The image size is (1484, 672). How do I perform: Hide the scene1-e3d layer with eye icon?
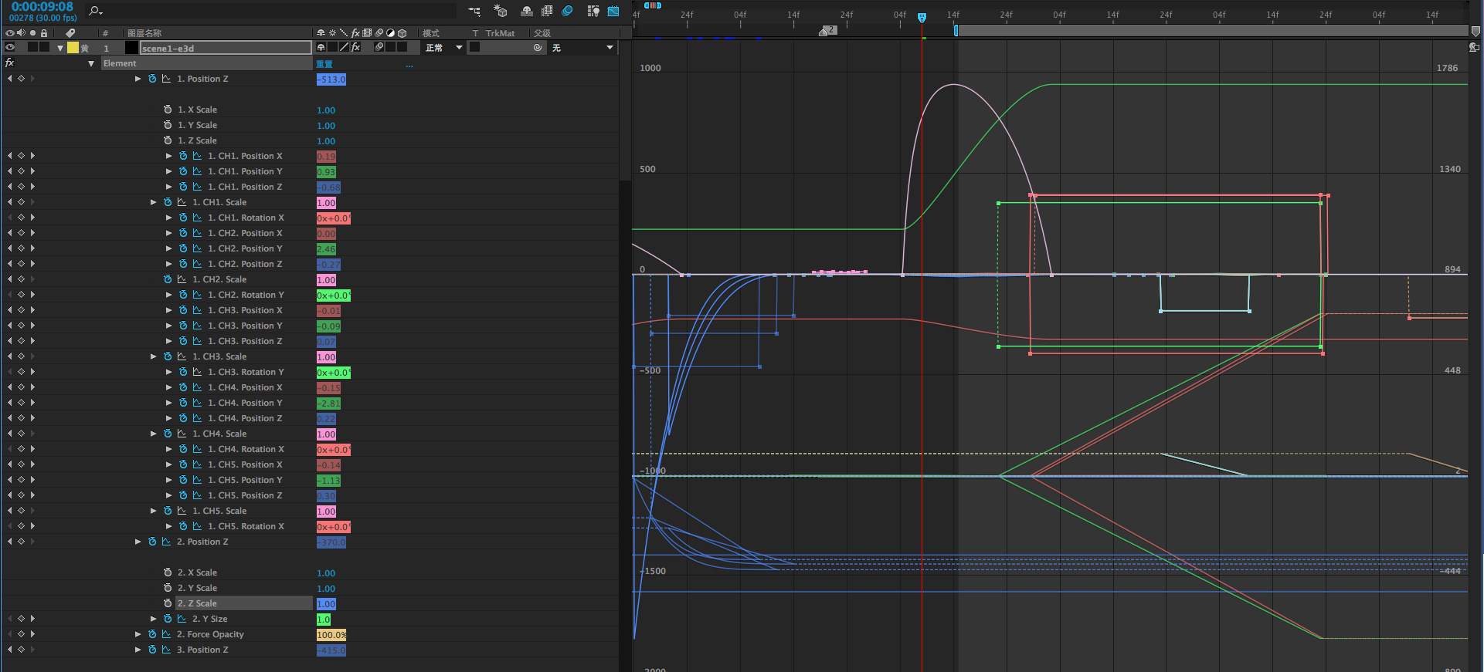[x=10, y=48]
